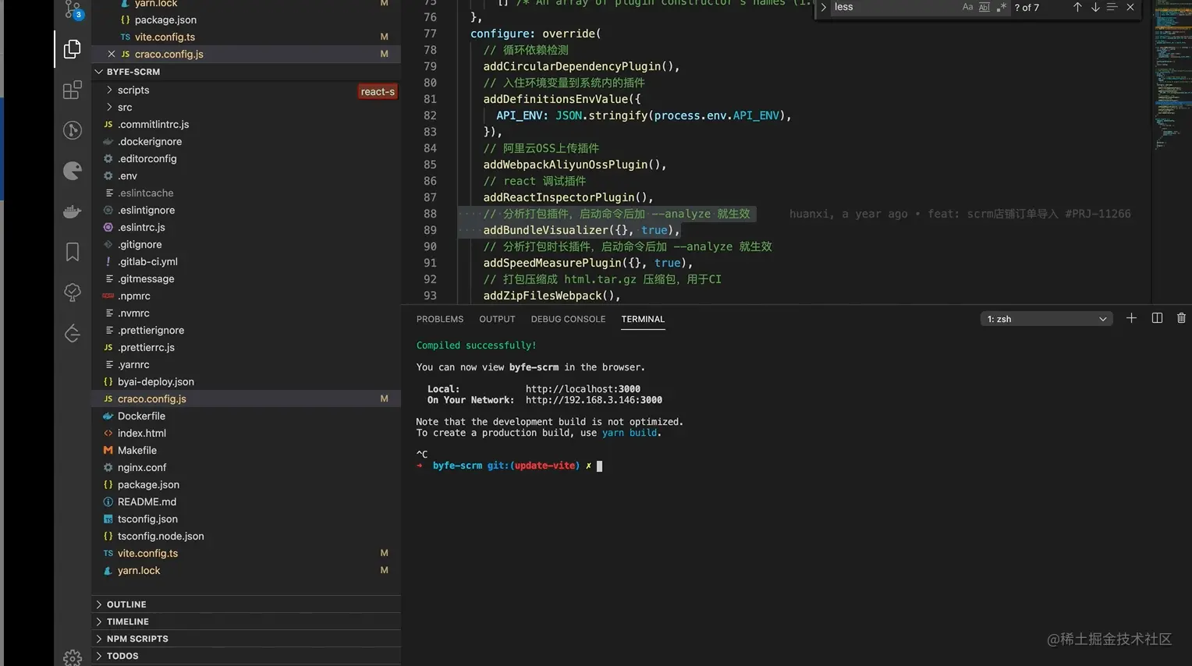Open the Explorer view in activity bar
The image size is (1192, 666).
tap(73, 49)
